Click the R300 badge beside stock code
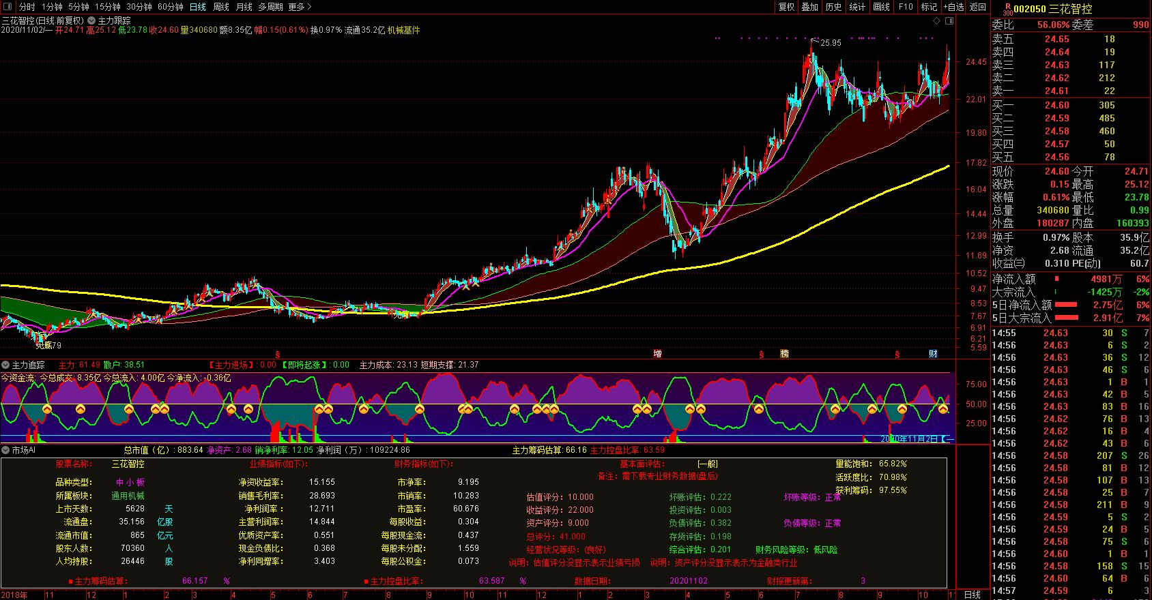This screenshot has height=600, width=1152. tap(1007, 9)
